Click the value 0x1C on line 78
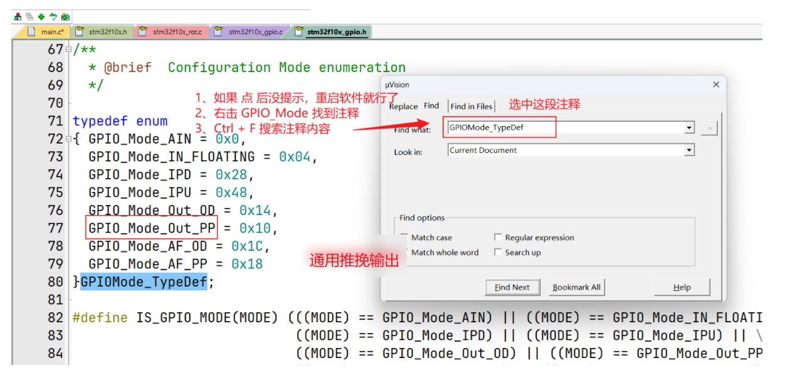 coord(247,246)
